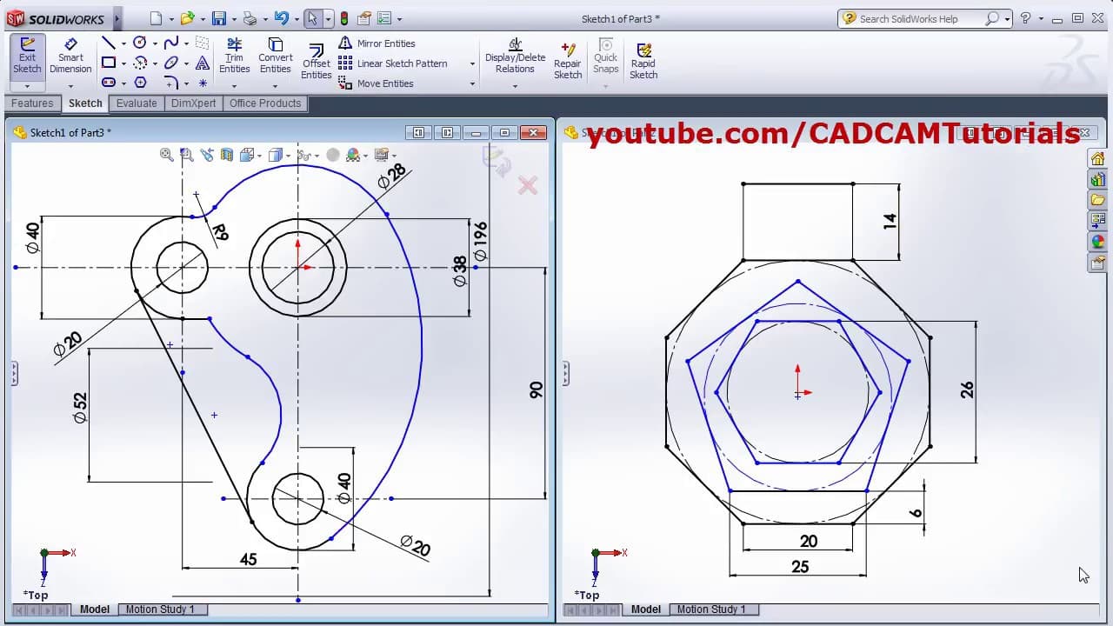The image size is (1113, 626).
Task: Click the Save icon
Action: point(219,18)
